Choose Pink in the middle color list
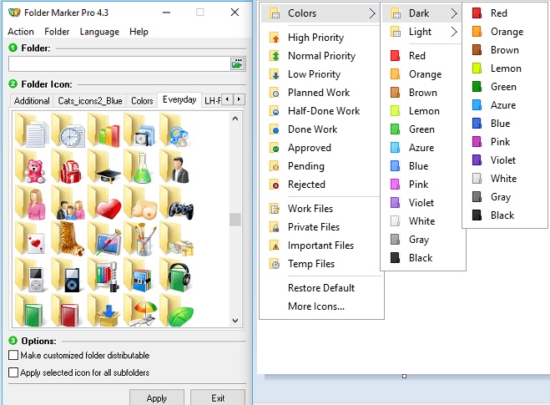 click(422, 185)
